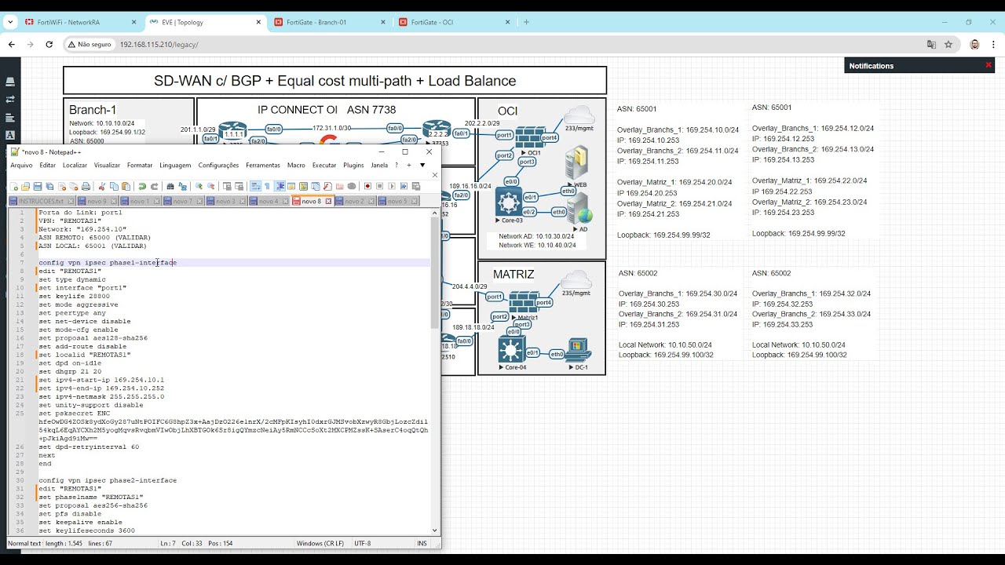Open the Arquivo menu
The image size is (1005, 565).
pyautogui.click(x=21, y=166)
